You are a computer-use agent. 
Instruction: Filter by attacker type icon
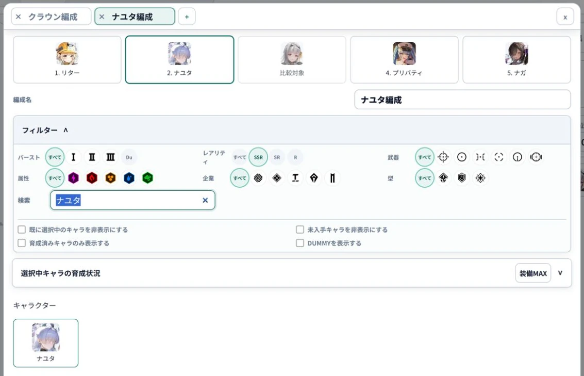[x=443, y=178]
